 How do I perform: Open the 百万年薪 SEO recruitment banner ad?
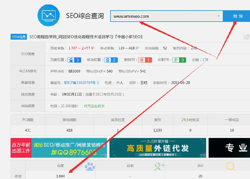coord(59,148)
